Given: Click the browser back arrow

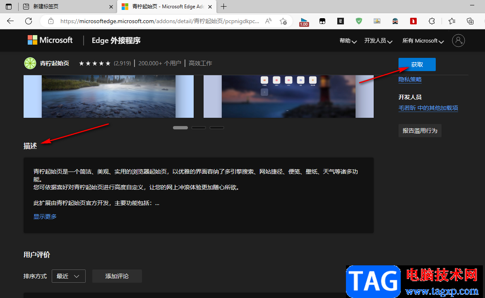Looking at the screenshot, I should 10,21.
